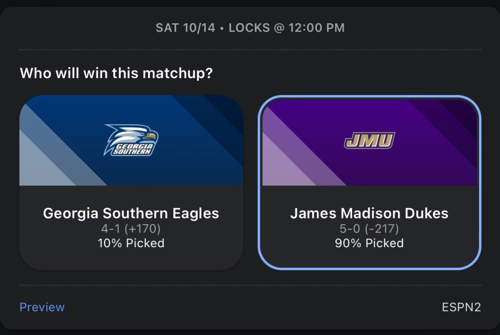Click the "Who will win this matchup?" question
The height and width of the screenshot is (335, 500).
pyautogui.click(x=116, y=74)
